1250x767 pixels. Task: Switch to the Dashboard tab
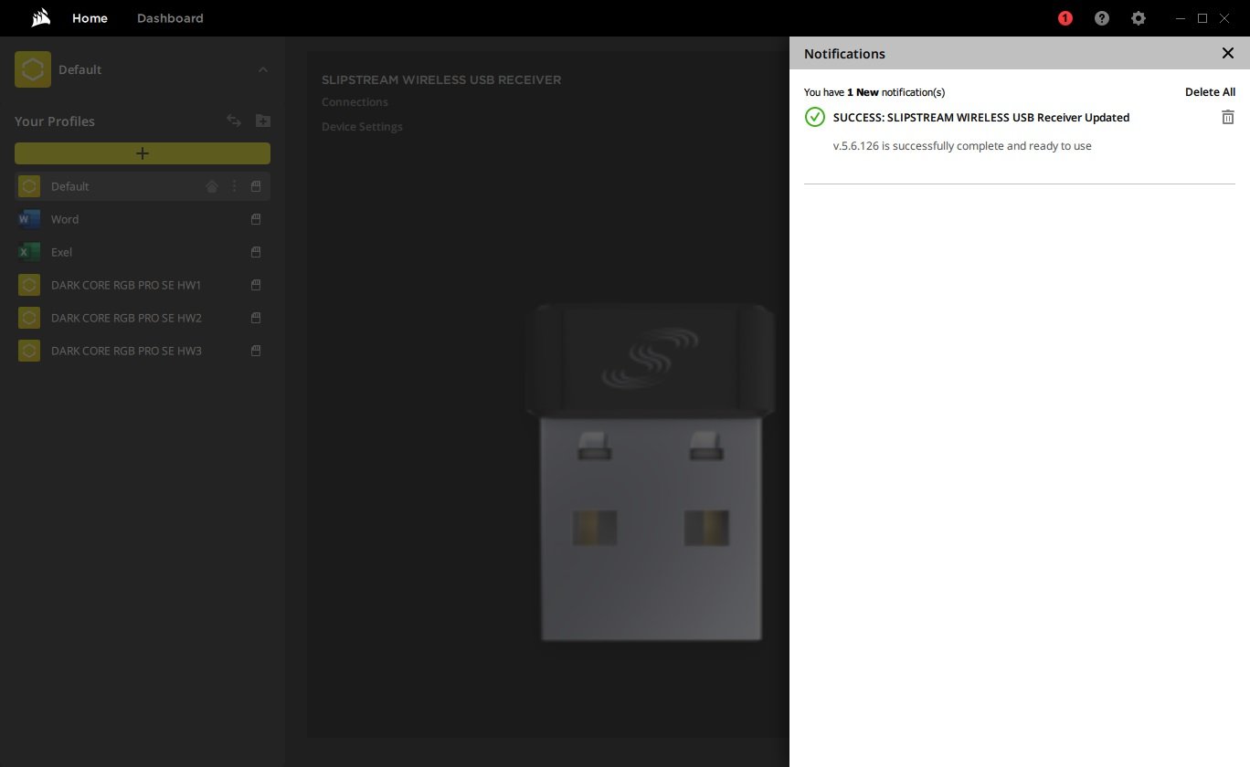pos(170,18)
